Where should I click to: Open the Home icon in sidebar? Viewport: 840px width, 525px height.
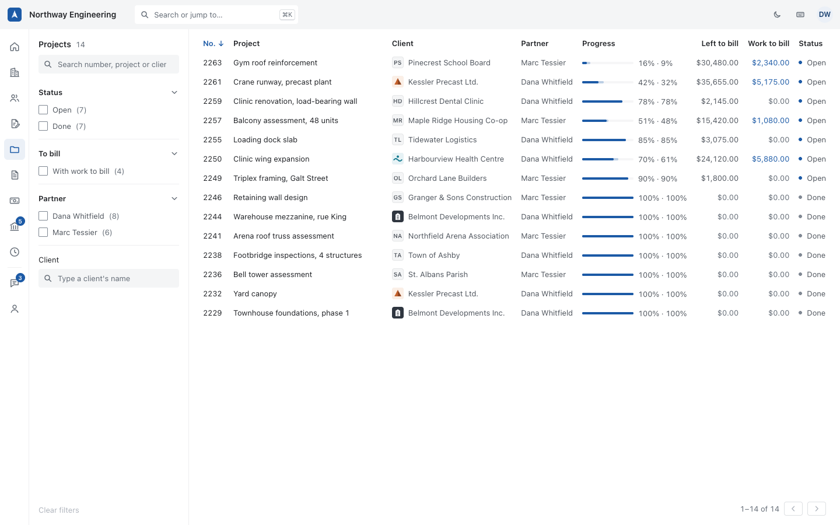tap(15, 47)
